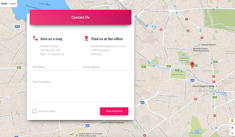Screen dimensions: 235x137
Task: Zoom out on the map
Action: coord(232,133)
